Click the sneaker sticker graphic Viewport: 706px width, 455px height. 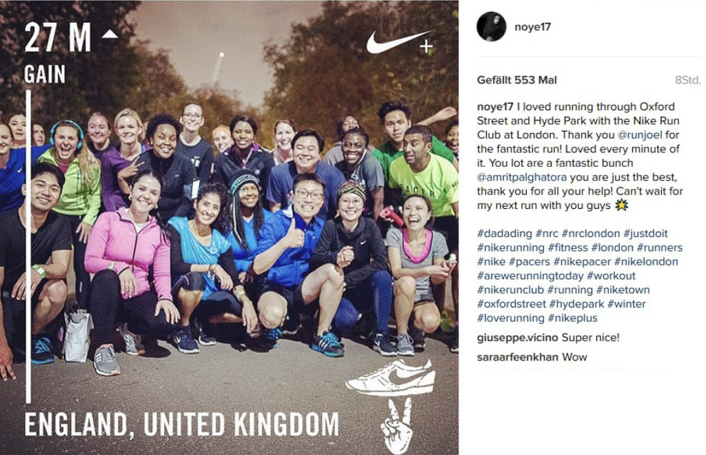(x=390, y=377)
